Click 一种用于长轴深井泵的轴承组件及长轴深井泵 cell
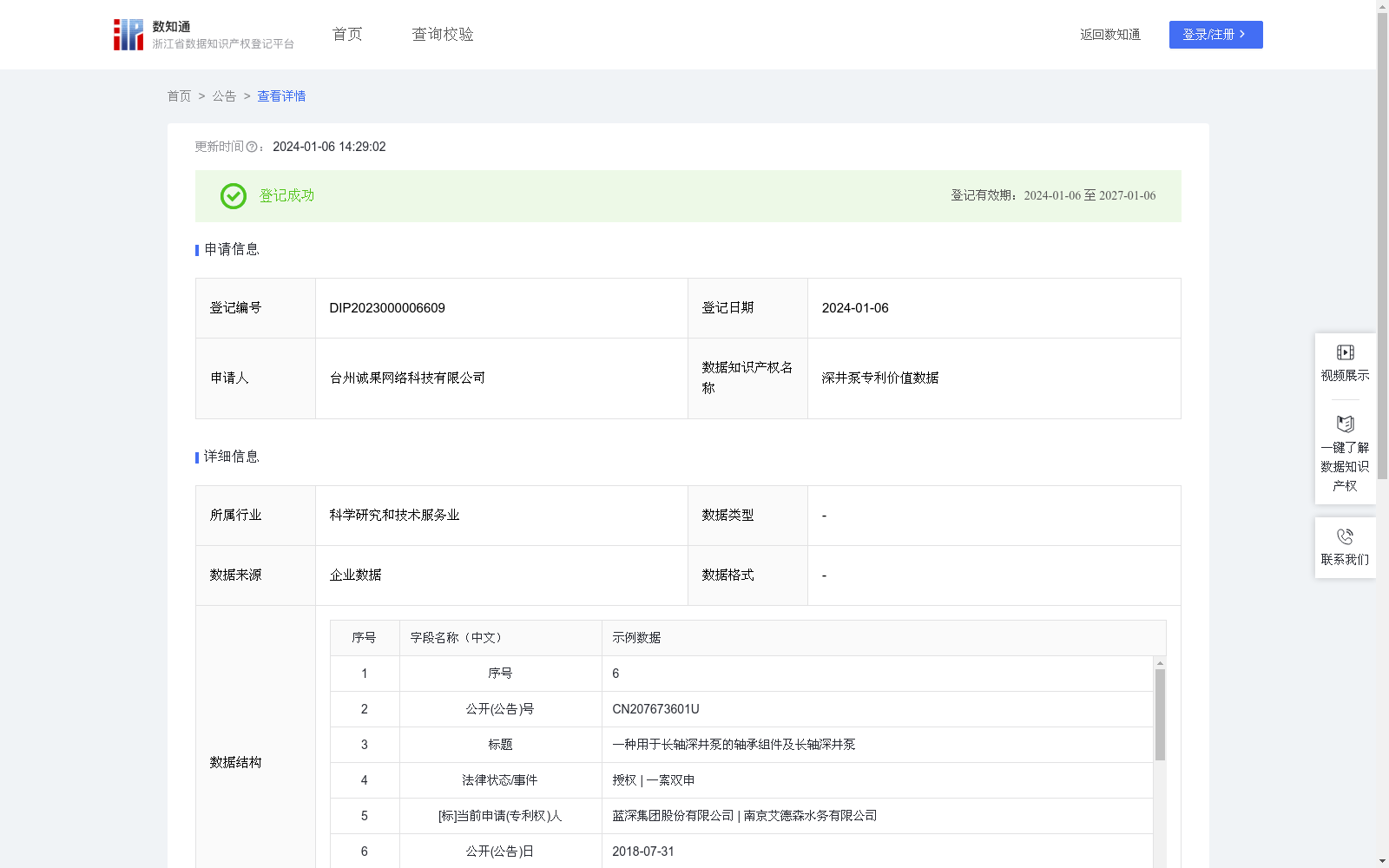The image size is (1389, 868). (734, 745)
